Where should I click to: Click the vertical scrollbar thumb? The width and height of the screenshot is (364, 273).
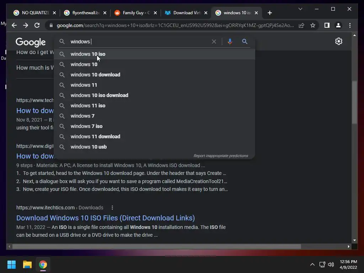pos(354,102)
